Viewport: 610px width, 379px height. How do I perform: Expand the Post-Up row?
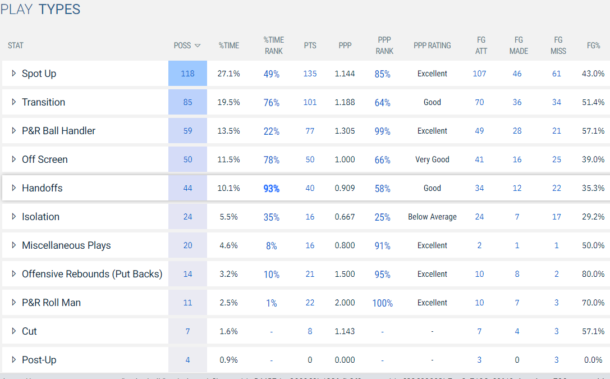click(13, 359)
